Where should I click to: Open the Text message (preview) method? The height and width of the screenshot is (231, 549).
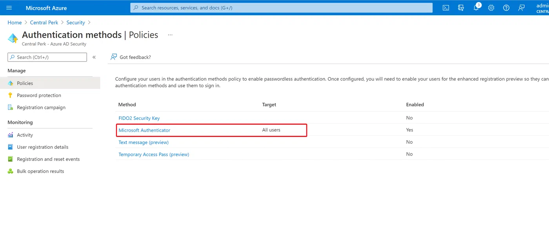[144, 143]
